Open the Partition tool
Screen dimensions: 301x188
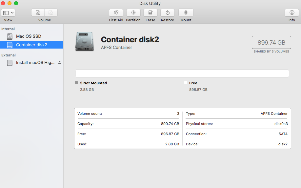(x=133, y=13)
